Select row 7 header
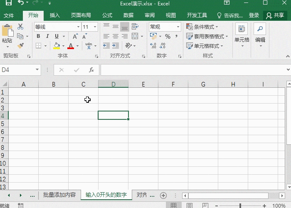Viewport: 291px width, 208px height. [x=4, y=139]
